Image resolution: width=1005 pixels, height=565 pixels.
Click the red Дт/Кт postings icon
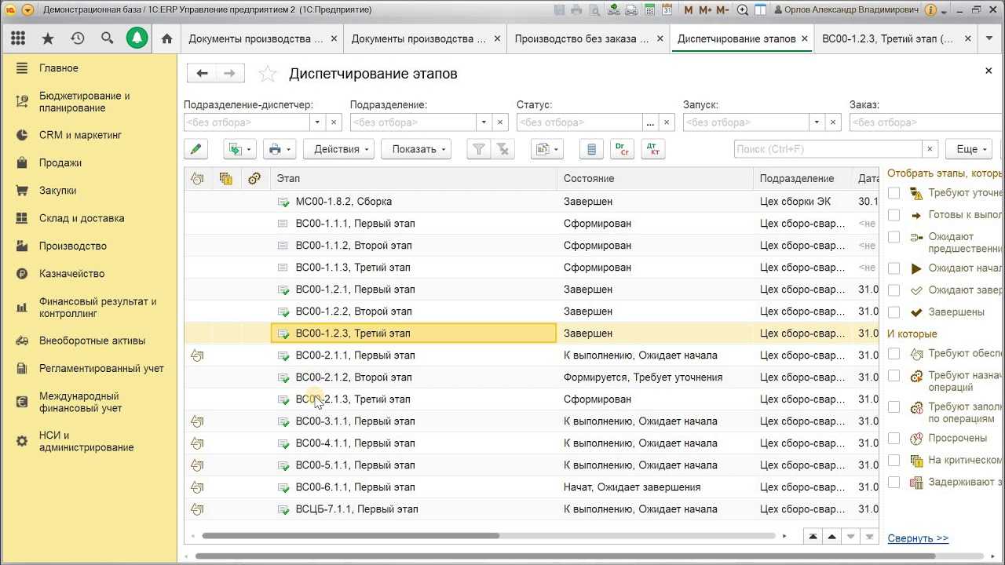pos(653,149)
